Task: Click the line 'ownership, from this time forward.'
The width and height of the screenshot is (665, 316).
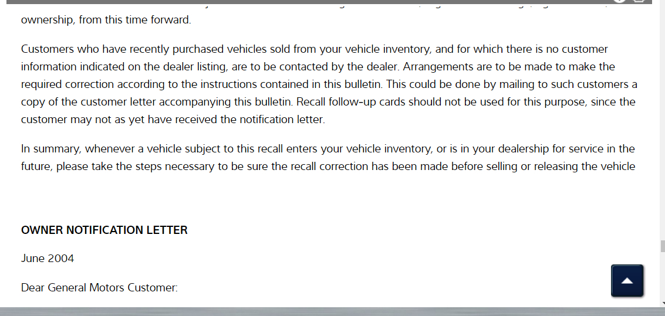Action: pyautogui.click(x=106, y=20)
